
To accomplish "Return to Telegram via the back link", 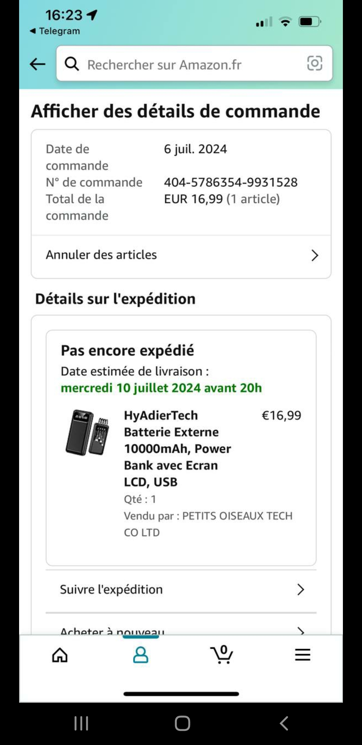I will (55, 31).
